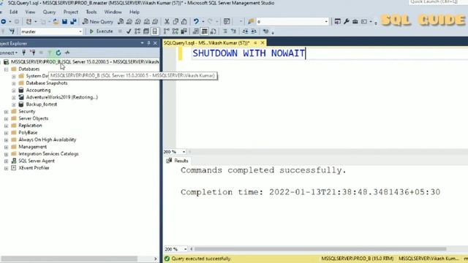The image size is (468, 263).
Task: Select Results to Grid mode
Action: click(205, 31)
